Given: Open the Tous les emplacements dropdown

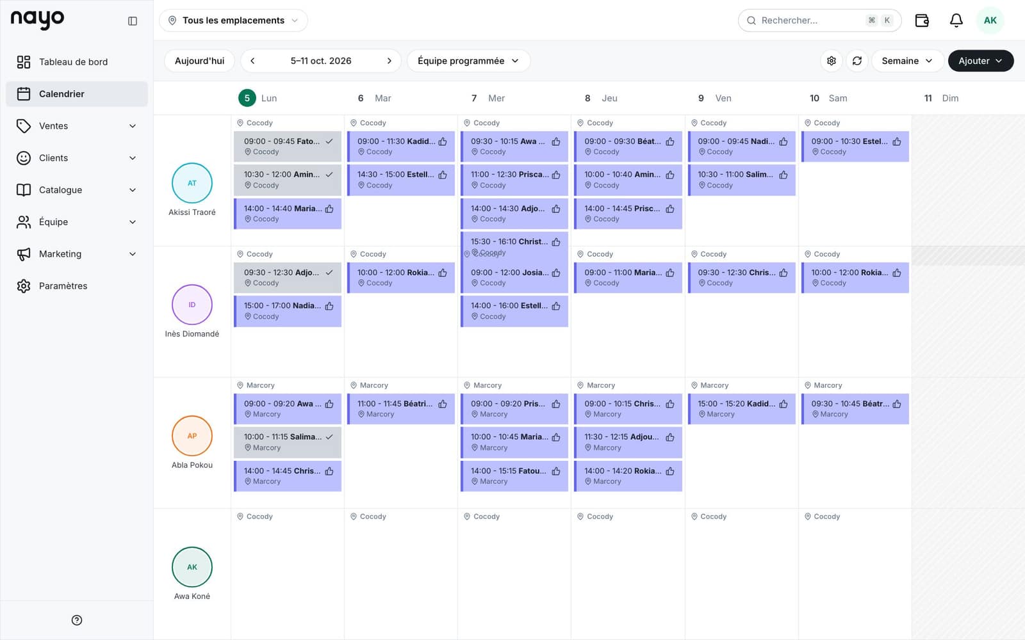Looking at the screenshot, I should (233, 20).
